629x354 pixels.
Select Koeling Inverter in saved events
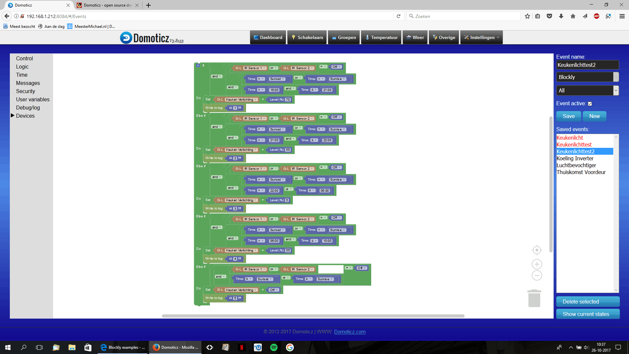coord(575,158)
